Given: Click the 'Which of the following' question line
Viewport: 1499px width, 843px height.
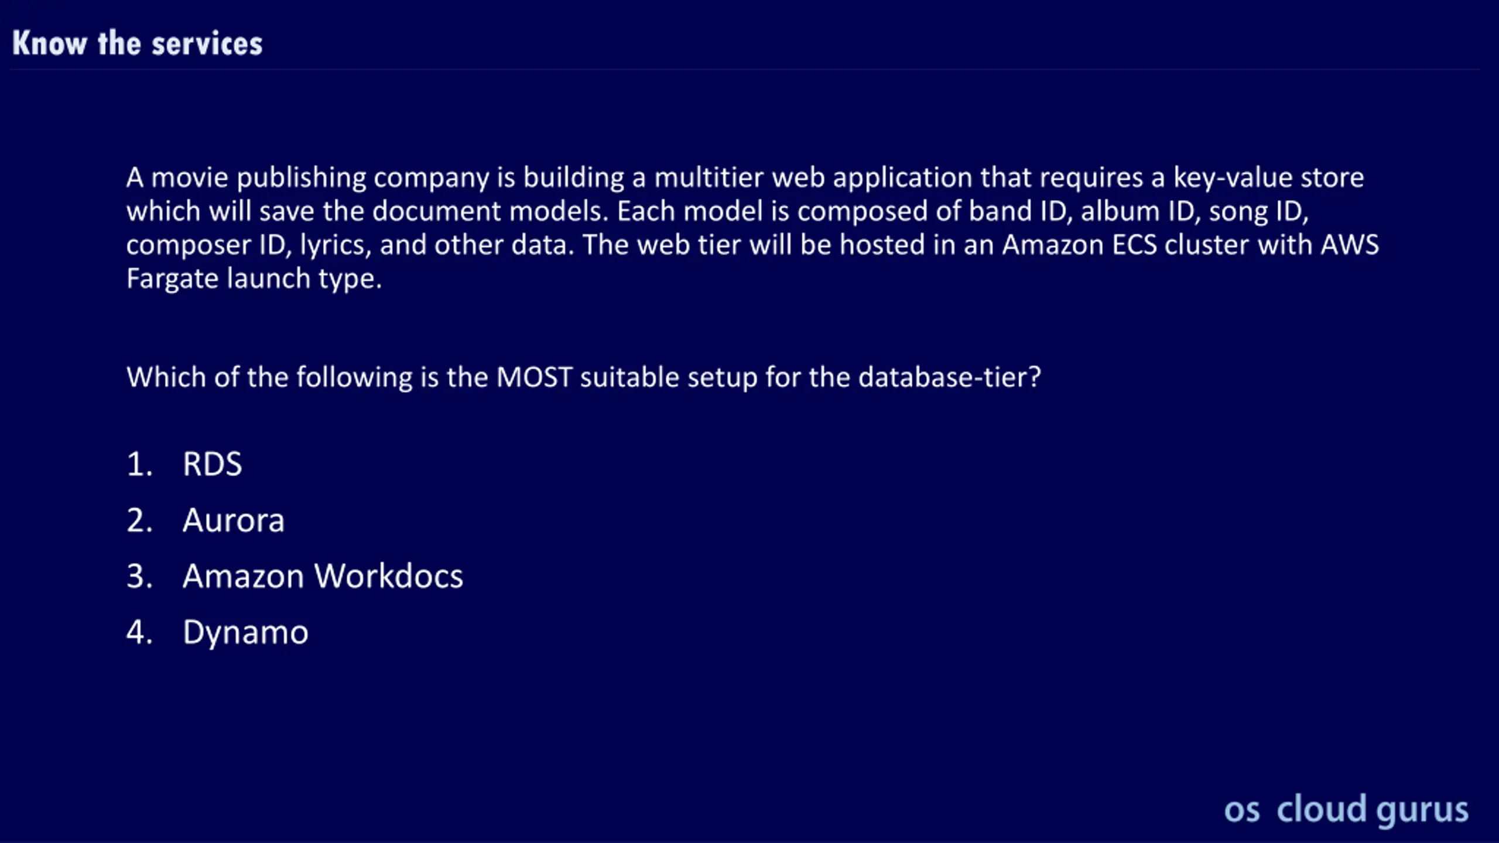Looking at the screenshot, I should pos(584,377).
